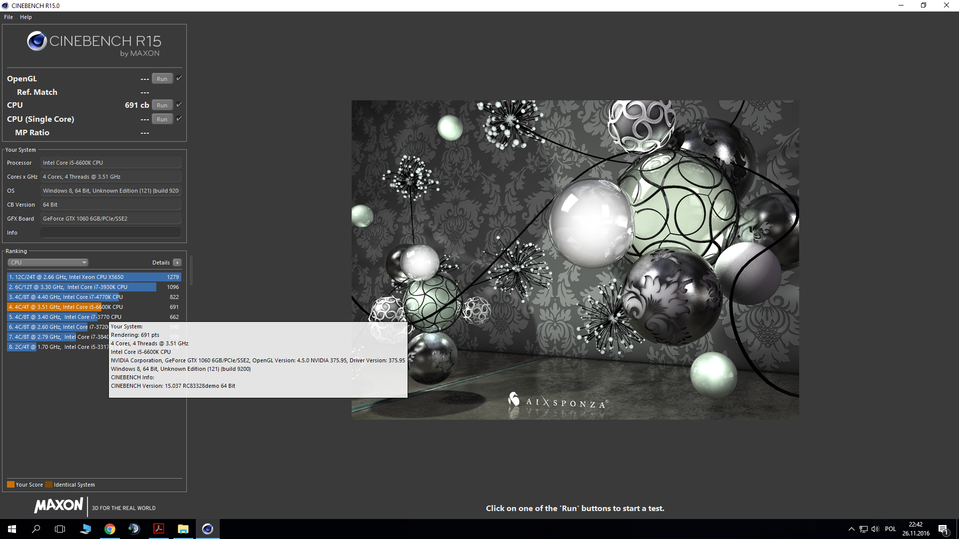This screenshot has height=539, width=959.
Task: Select ranking row Intel Xeon CPU X5650
Action: pyautogui.click(x=94, y=277)
